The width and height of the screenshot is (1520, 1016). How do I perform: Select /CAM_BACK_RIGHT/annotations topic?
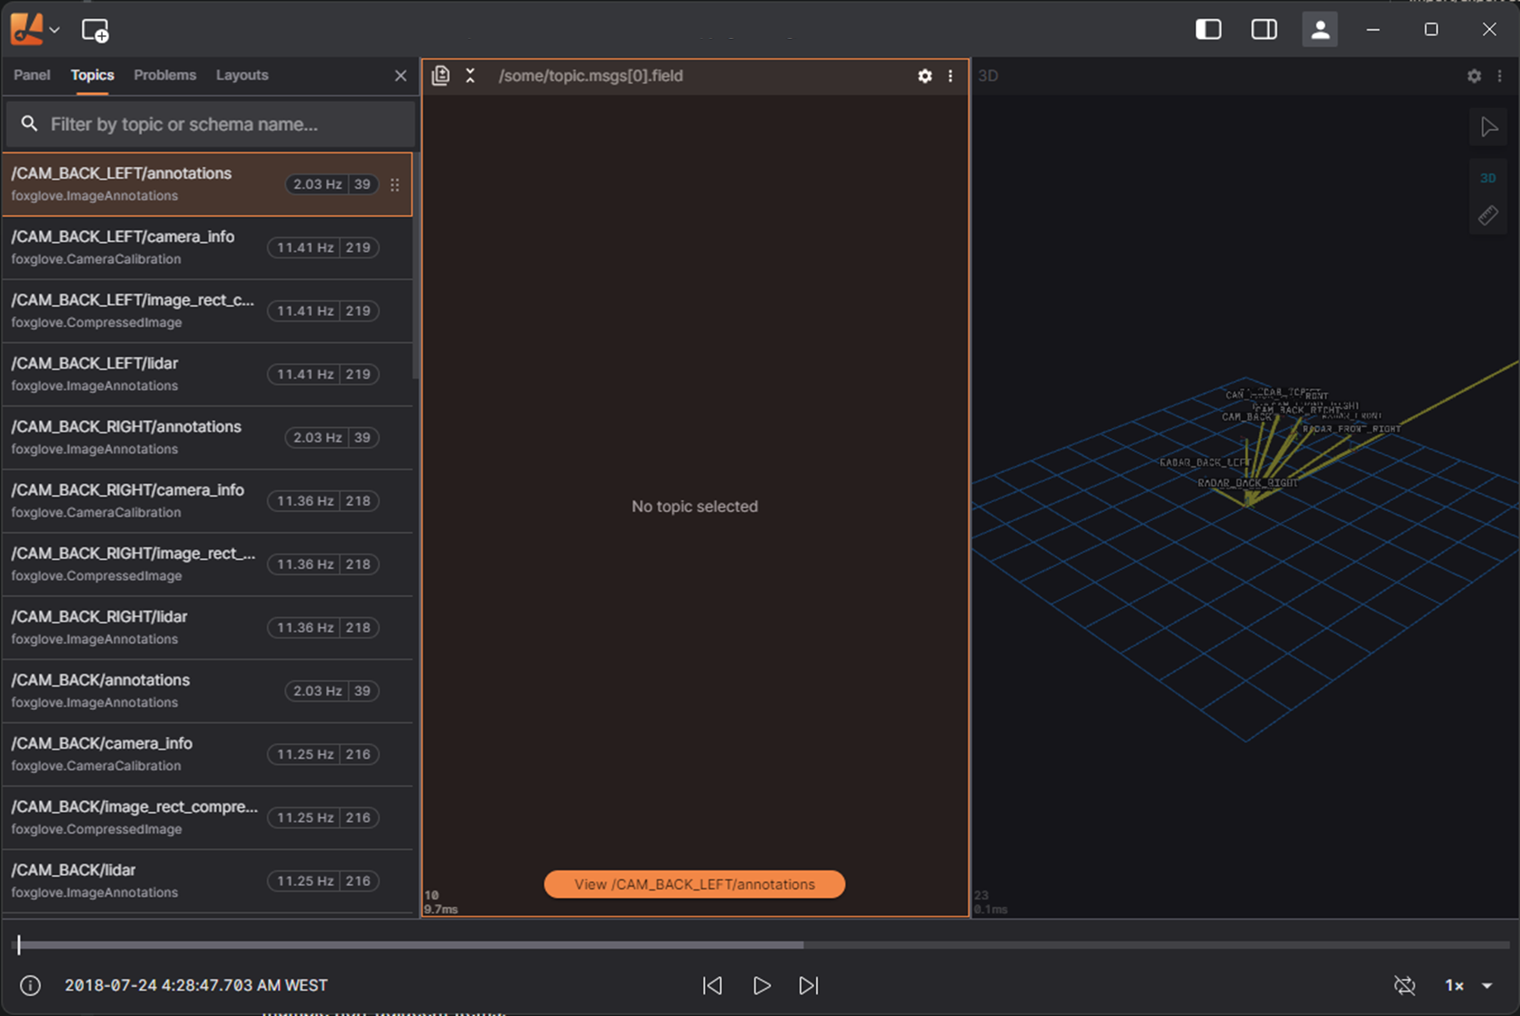207,437
